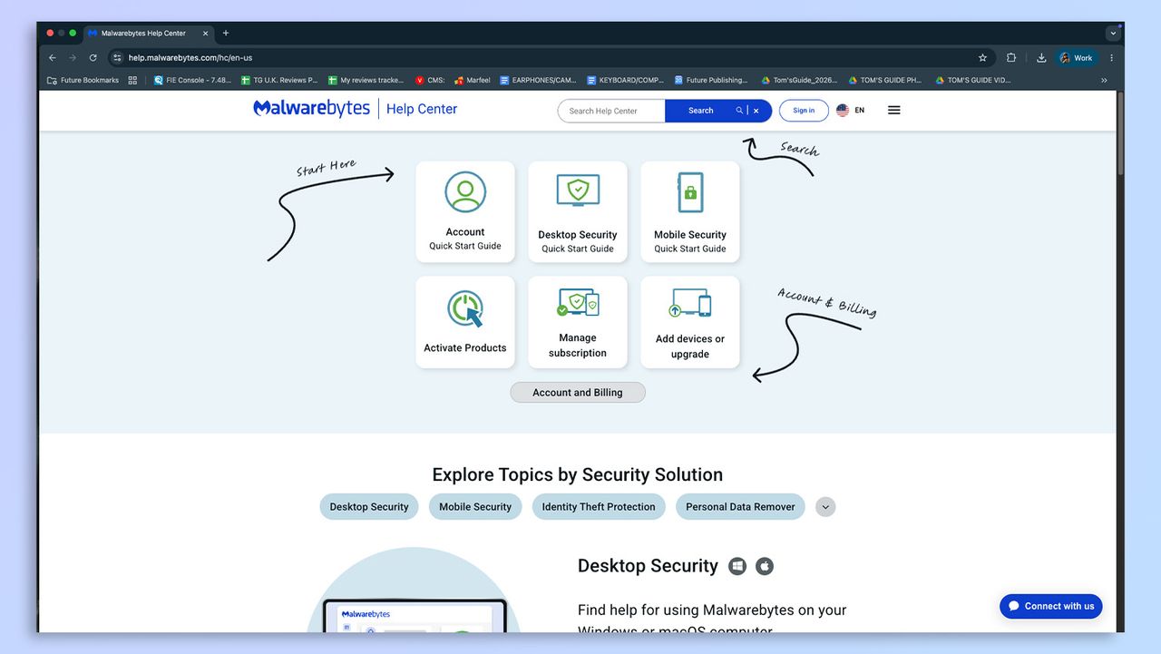Bookmark this page with star icon
Screen dimensions: 1161x654
[982, 58]
